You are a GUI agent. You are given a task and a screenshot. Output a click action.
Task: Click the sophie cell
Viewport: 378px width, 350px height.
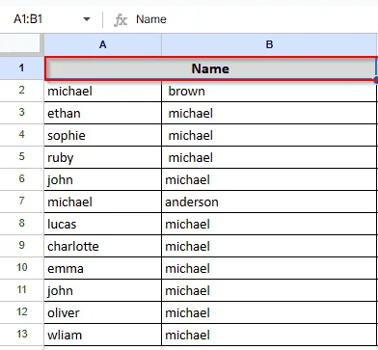point(102,135)
